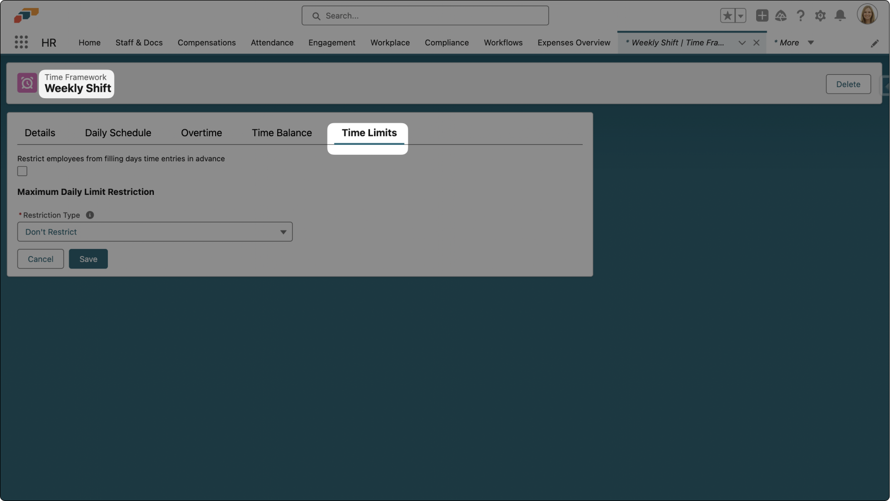Switch to the Overtime tab

201,133
